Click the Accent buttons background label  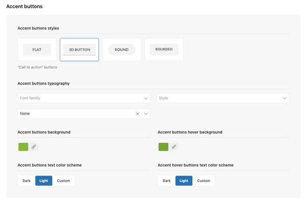(44, 132)
